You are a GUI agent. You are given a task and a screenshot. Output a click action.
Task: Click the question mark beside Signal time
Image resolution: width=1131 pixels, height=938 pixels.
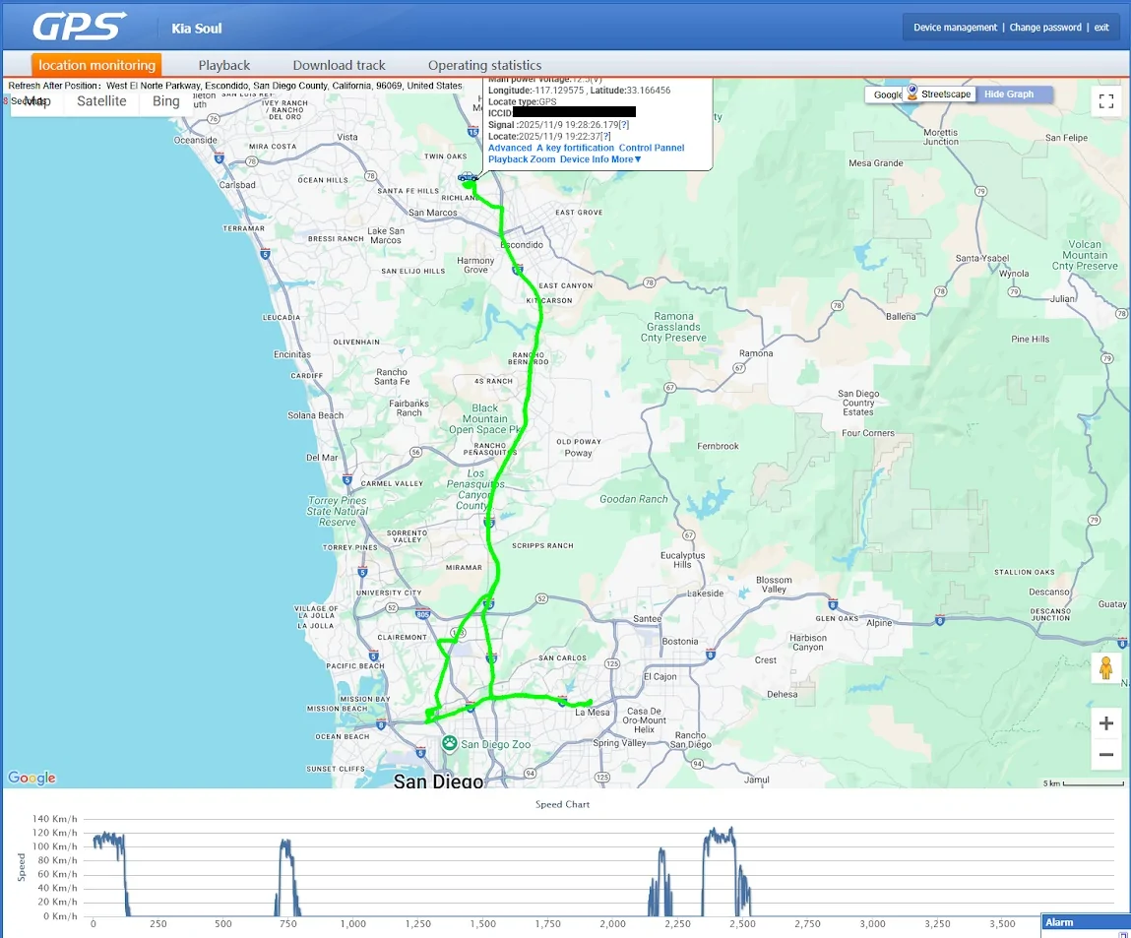tap(624, 125)
